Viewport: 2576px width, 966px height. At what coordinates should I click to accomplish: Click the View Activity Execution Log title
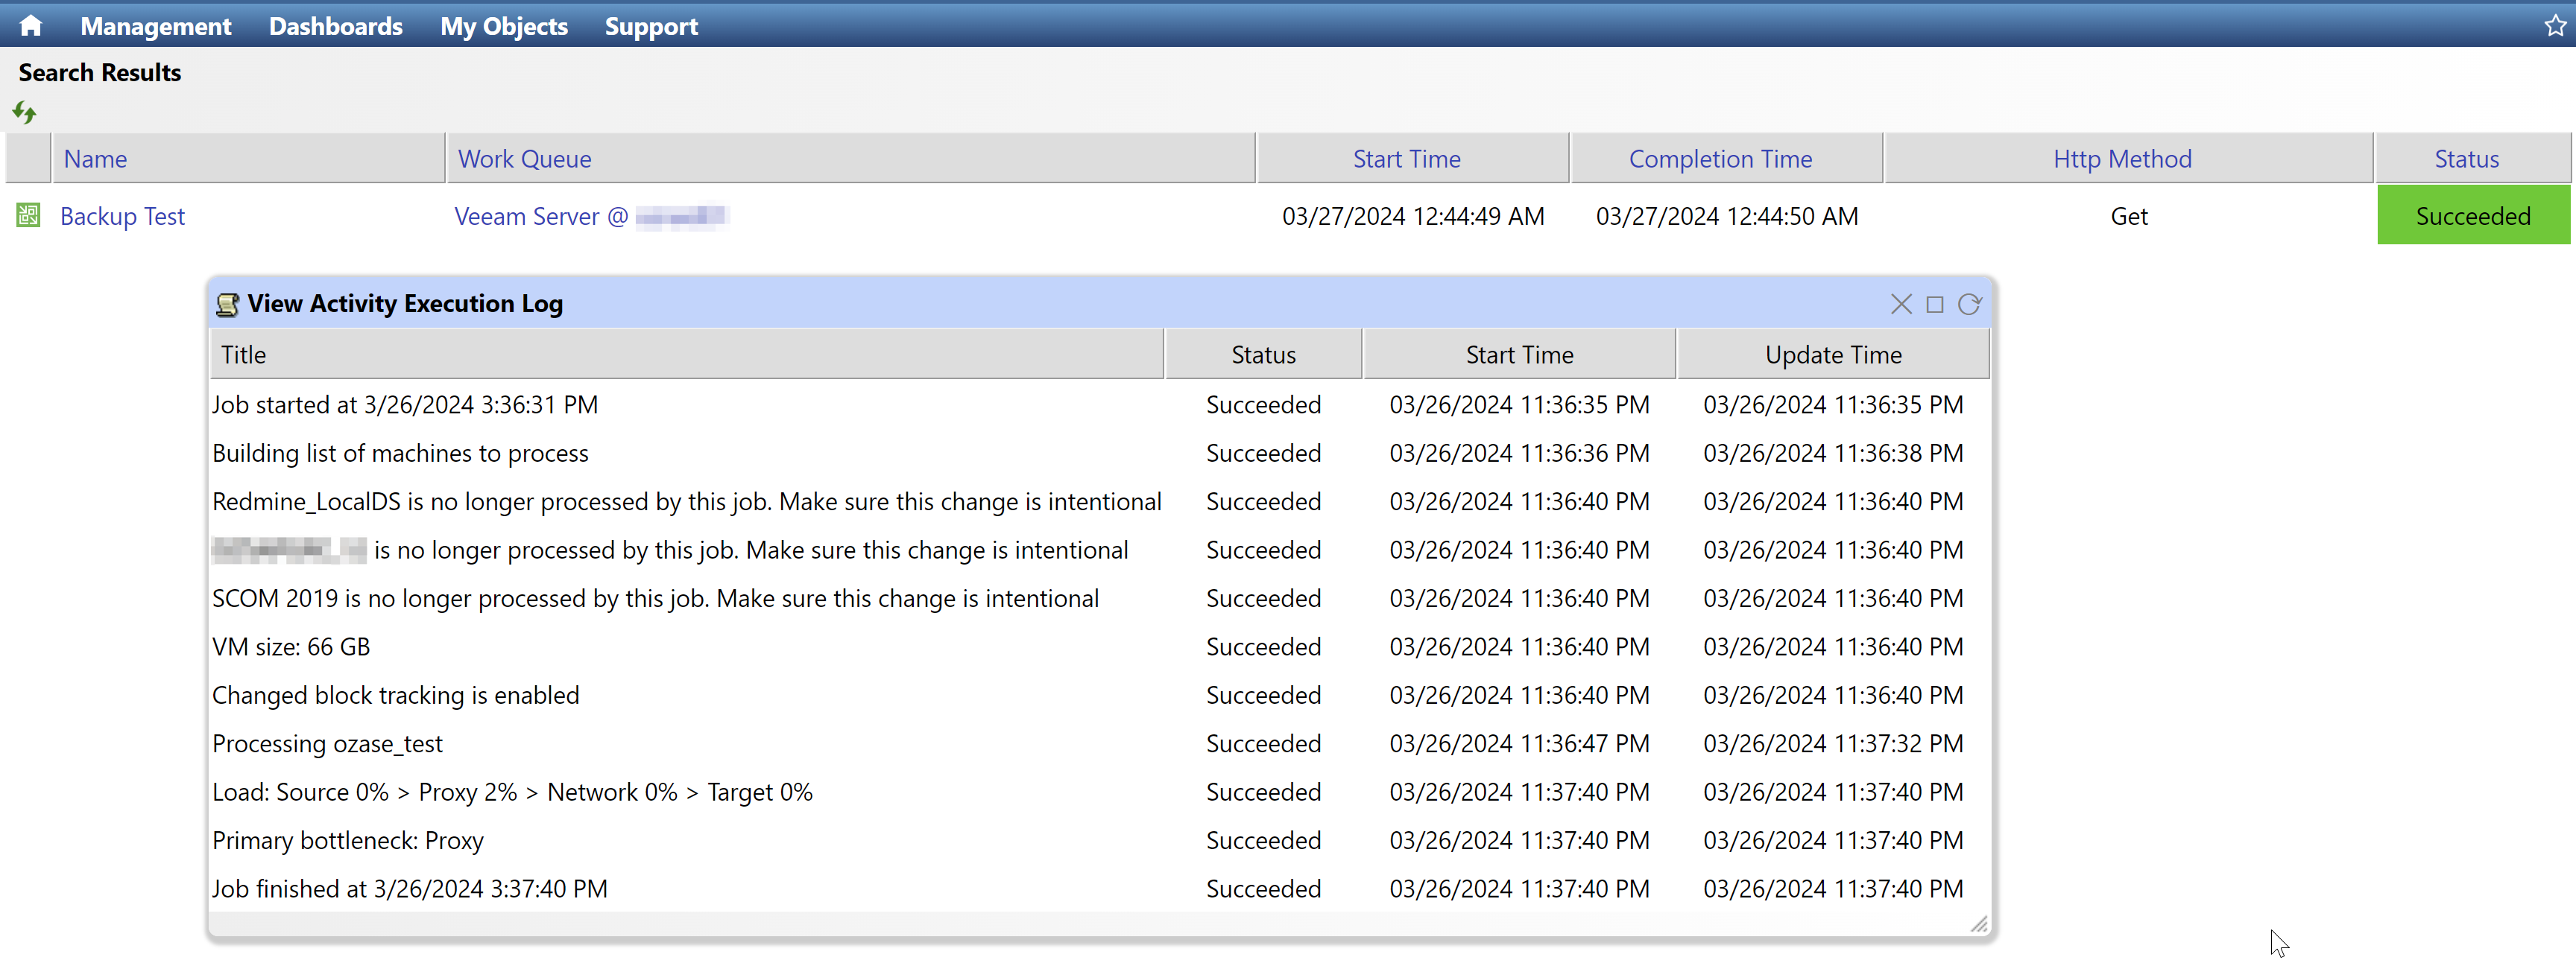click(405, 304)
